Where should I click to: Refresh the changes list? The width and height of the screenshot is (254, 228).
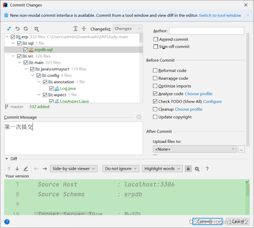[26, 29]
